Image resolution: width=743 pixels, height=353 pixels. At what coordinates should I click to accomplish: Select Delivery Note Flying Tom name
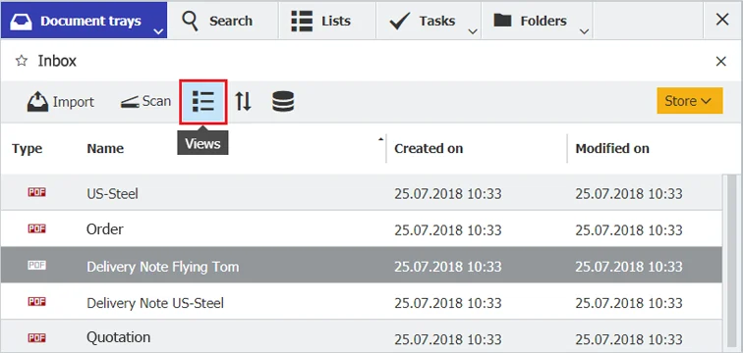(162, 267)
